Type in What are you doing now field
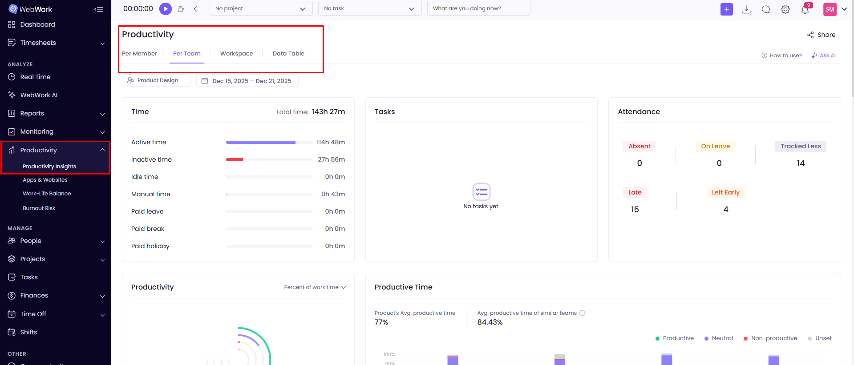Image resolution: width=854 pixels, height=365 pixels. click(x=478, y=8)
